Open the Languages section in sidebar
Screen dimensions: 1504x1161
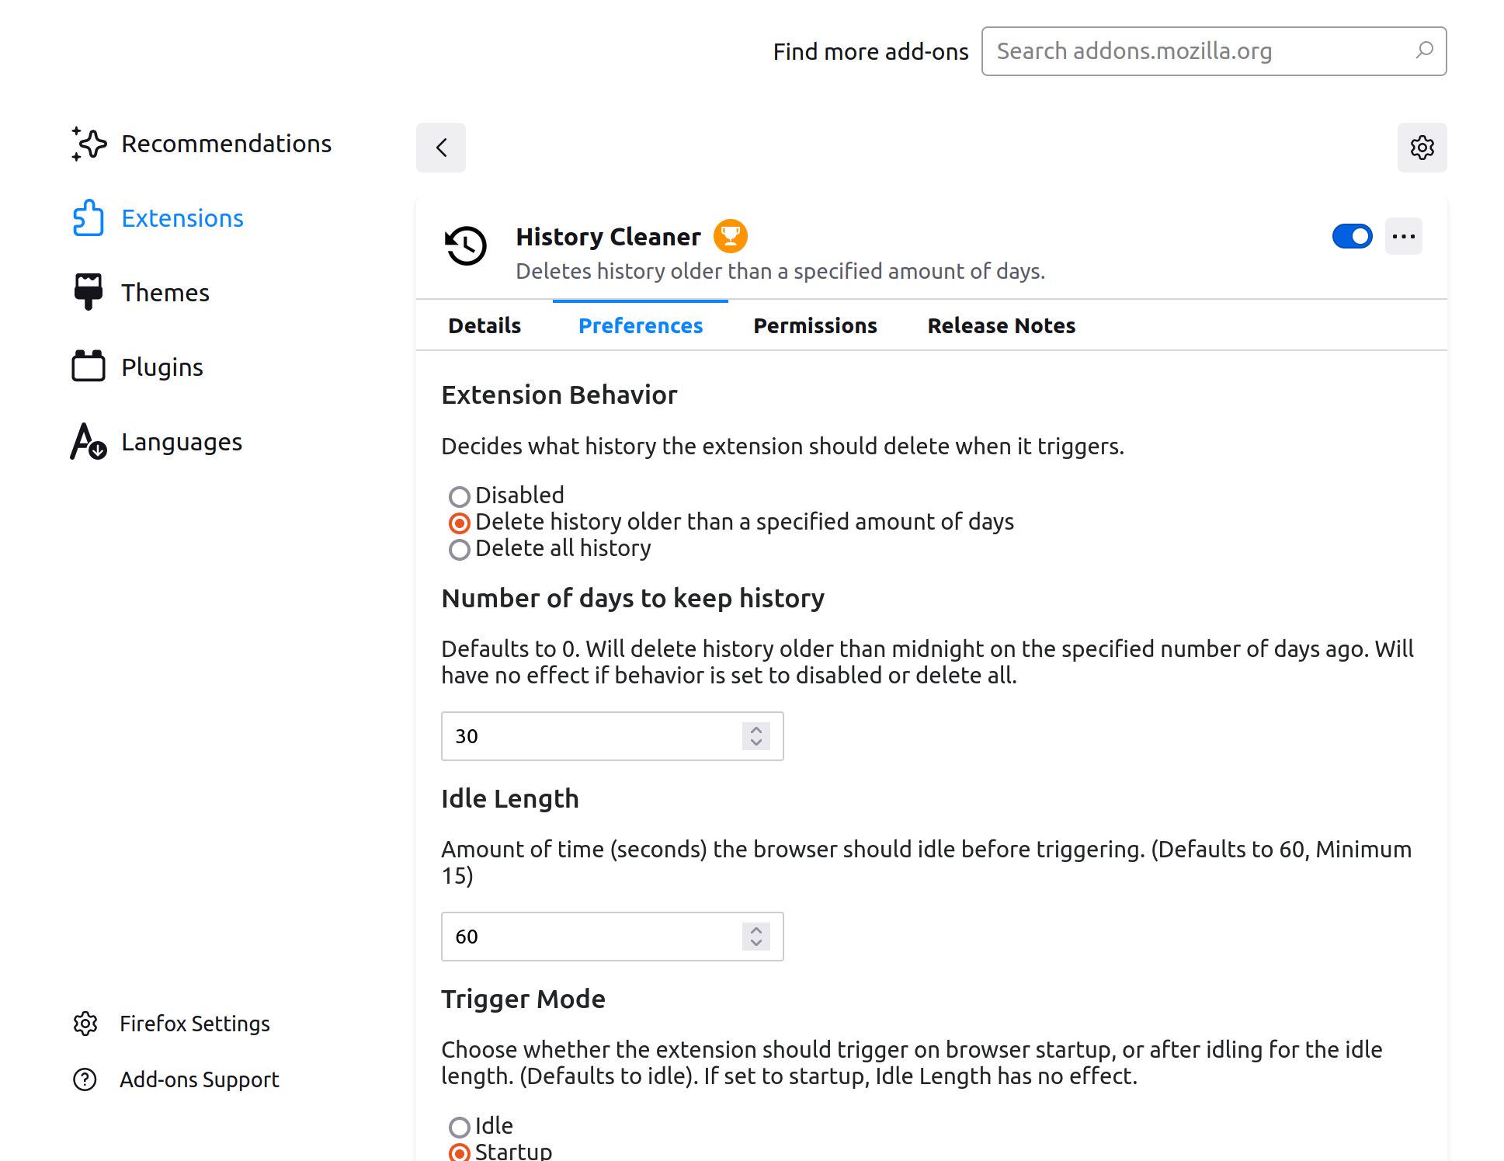181,441
